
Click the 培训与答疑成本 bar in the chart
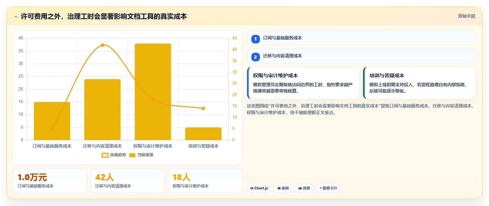203,134
